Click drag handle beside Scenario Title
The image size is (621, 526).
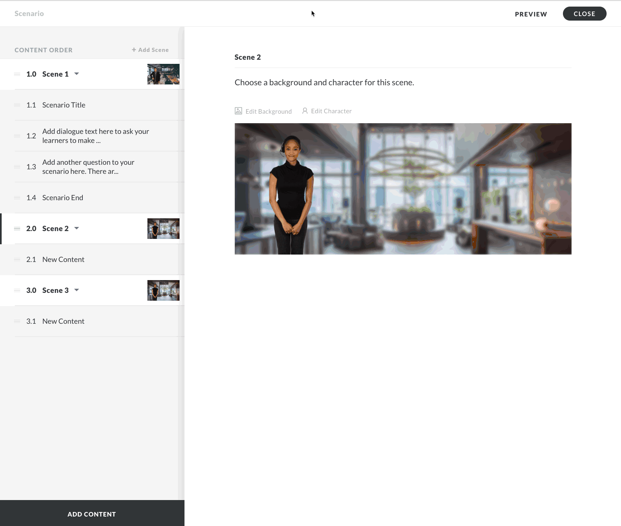pos(17,105)
